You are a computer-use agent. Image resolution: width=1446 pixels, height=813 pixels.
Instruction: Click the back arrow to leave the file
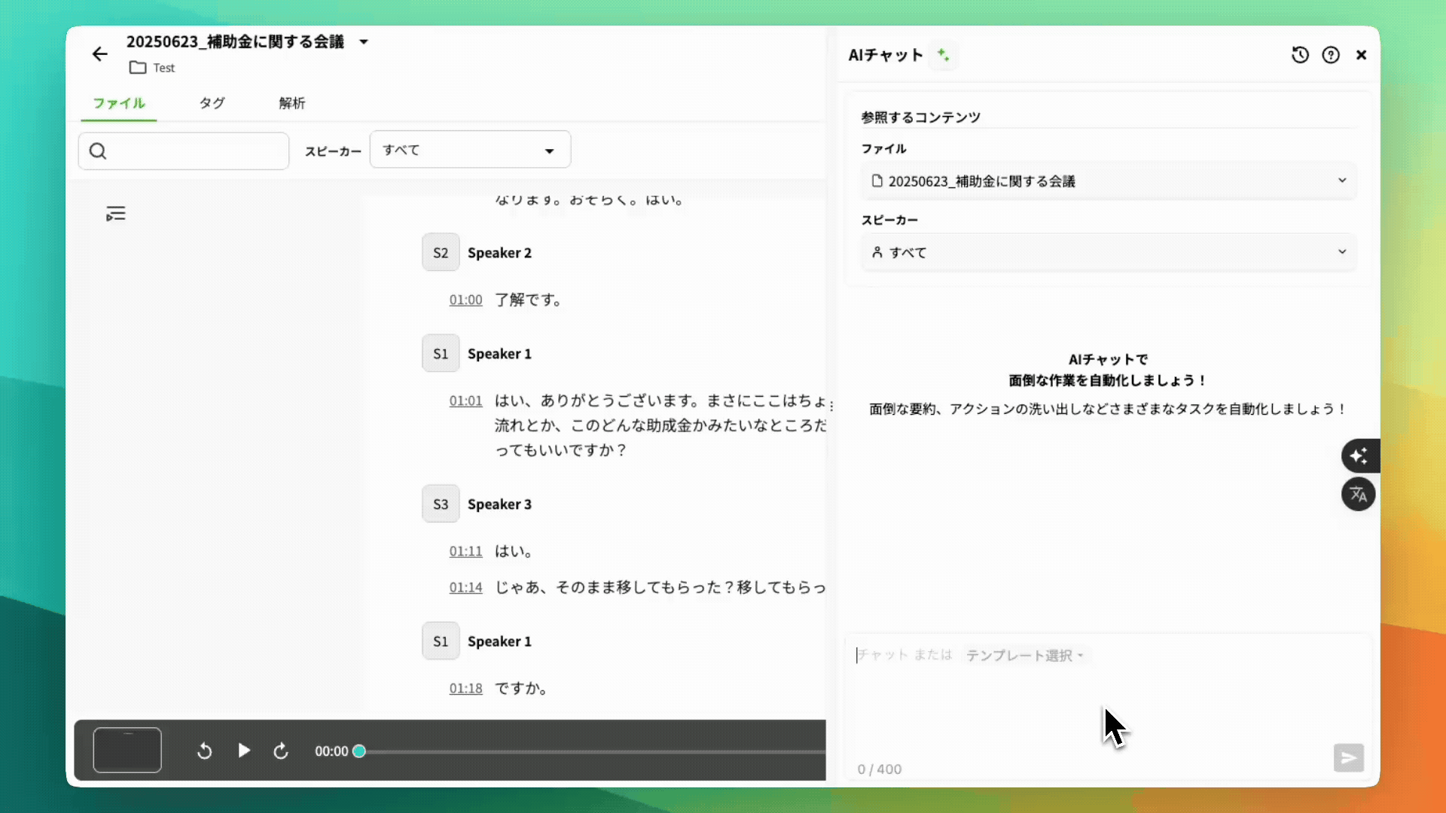[x=99, y=53]
